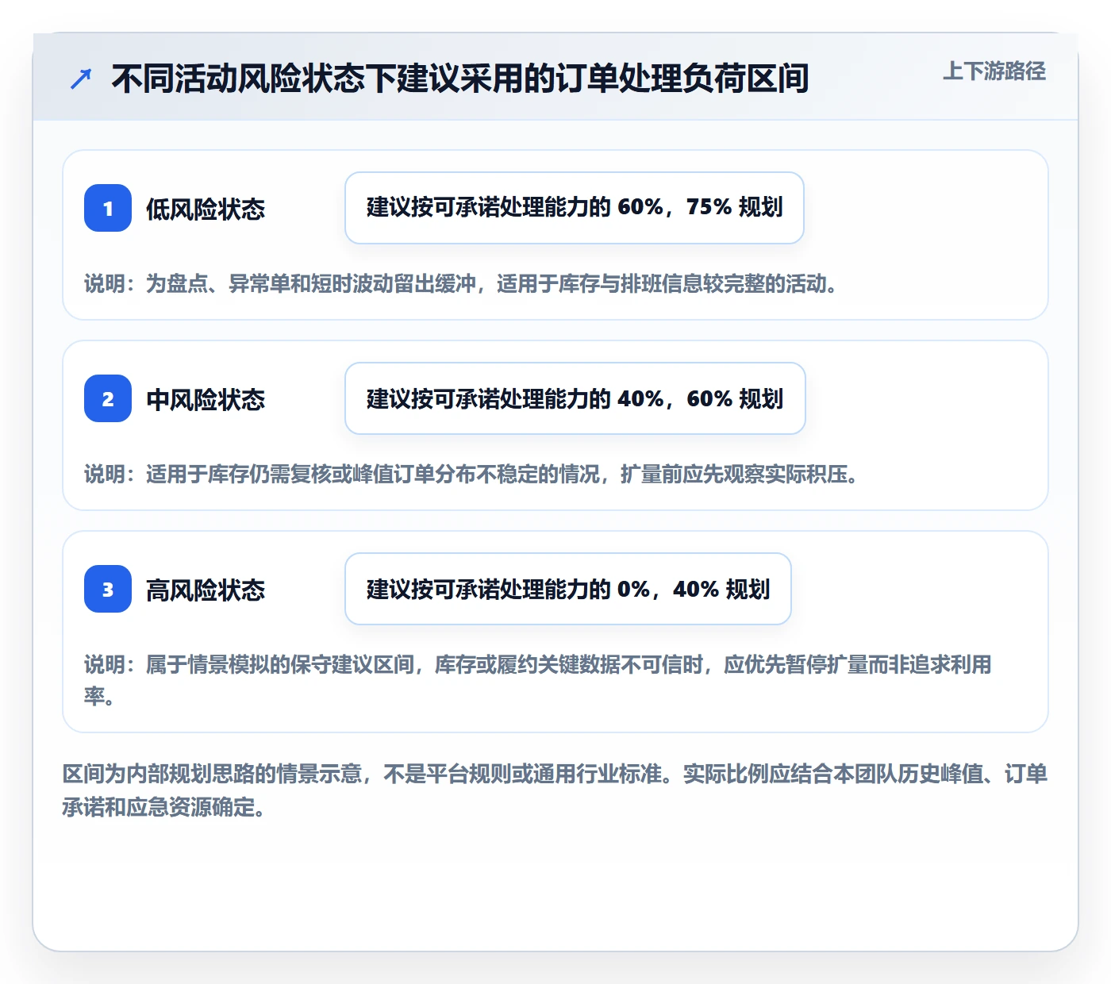This screenshot has height=984, width=1111.
Task: Click the number 2 badge for 中风险状态
Action: (108, 398)
